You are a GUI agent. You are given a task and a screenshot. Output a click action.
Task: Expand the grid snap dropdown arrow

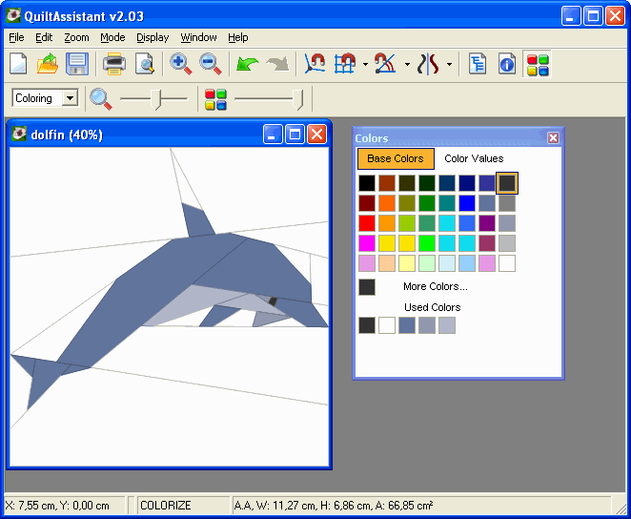(365, 64)
